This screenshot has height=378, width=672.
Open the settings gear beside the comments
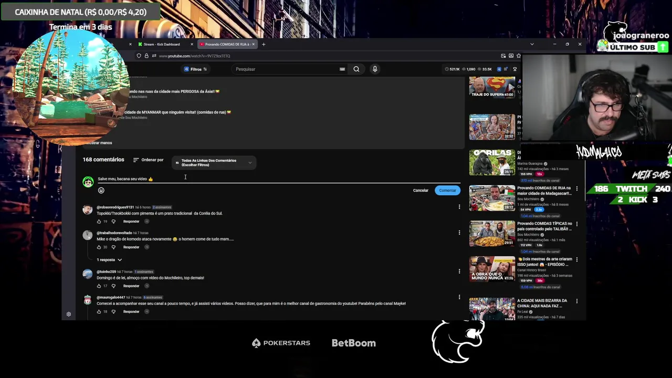pos(69,314)
